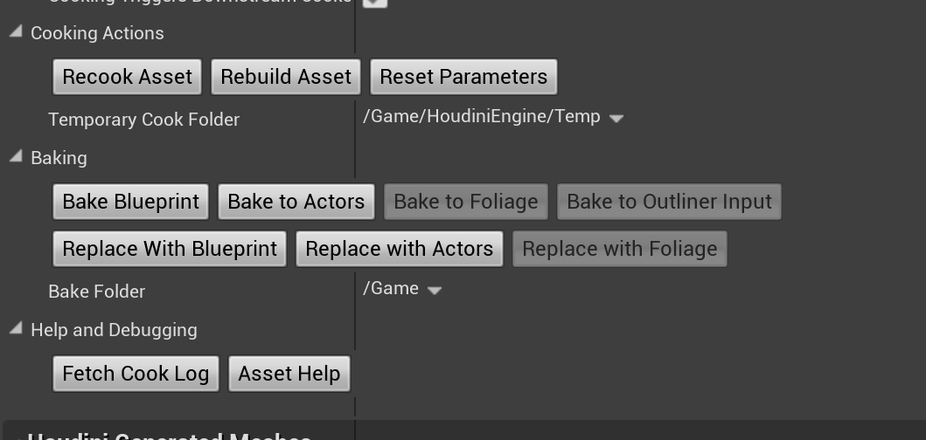Click the disabled Bake to Foliage button
The width and height of the screenshot is (926, 440).
(x=466, y=202)
